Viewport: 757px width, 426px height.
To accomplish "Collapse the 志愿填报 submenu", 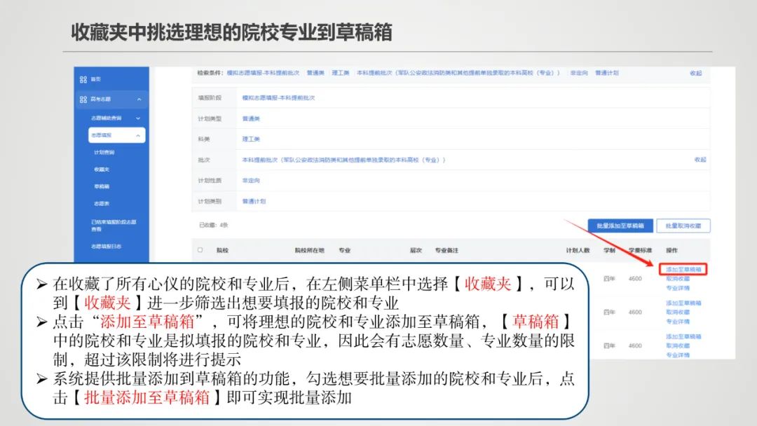I will (x=138, y=137).
